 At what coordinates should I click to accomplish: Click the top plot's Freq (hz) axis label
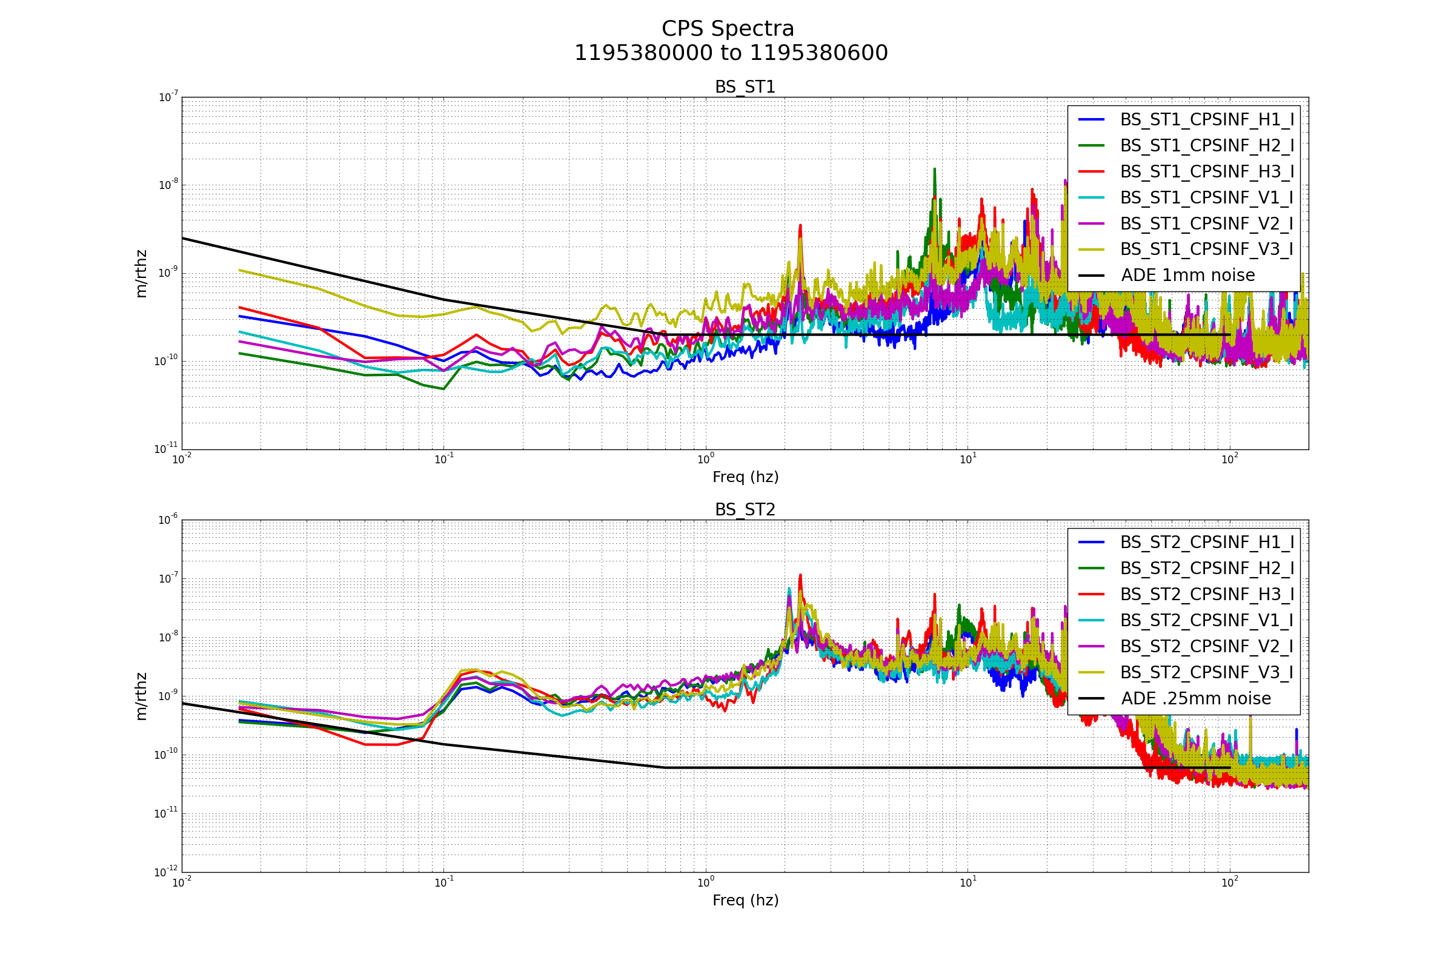(x=745, y=477)
